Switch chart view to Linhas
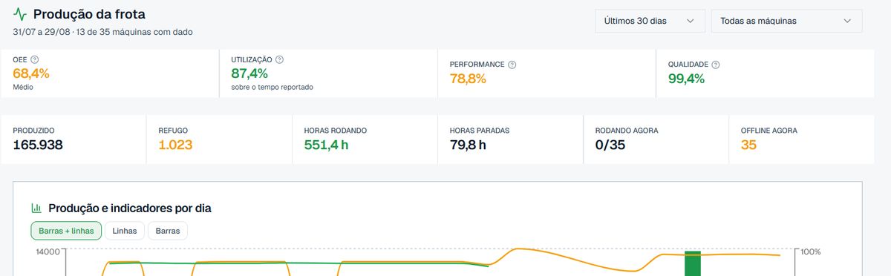 pyautogui.click(x=125, y=231)
